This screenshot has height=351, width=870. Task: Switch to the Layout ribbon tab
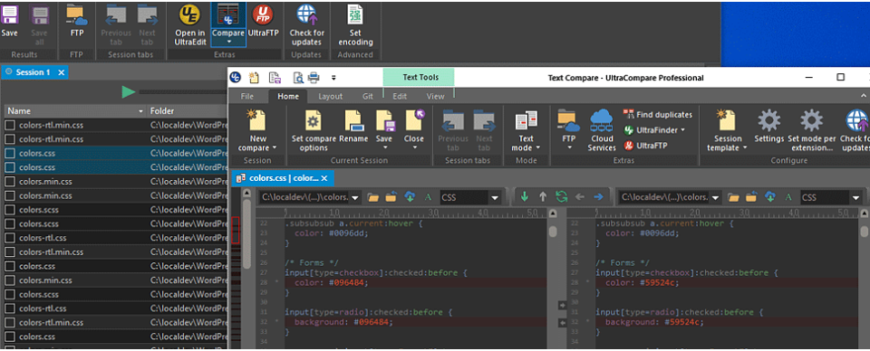click(x=330, y=96)
